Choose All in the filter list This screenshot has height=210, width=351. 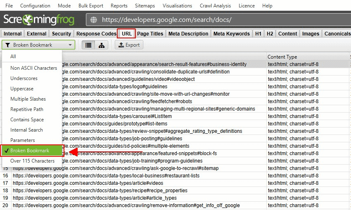tap(14, 57)
